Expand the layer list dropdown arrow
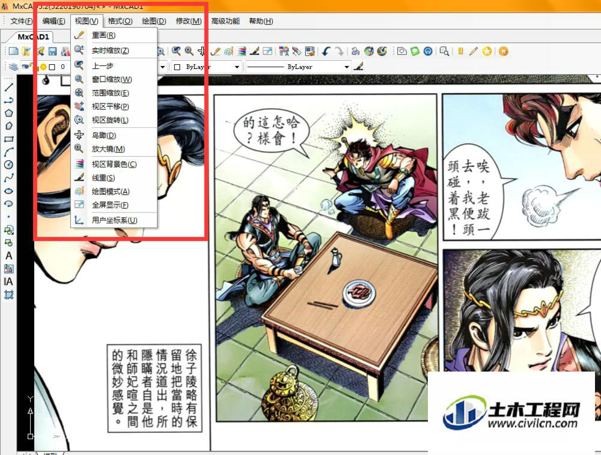The width and height of the screenshot is (601, 455). pos(162,67)
